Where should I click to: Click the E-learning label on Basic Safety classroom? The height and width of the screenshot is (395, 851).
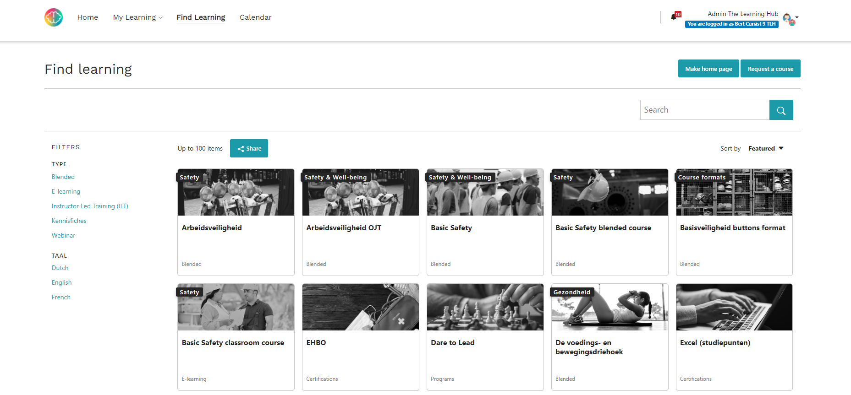(194, 379)
